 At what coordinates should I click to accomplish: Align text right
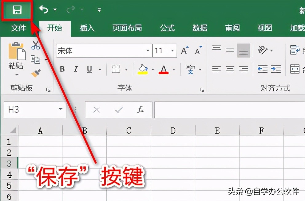(x=244, y=69)
